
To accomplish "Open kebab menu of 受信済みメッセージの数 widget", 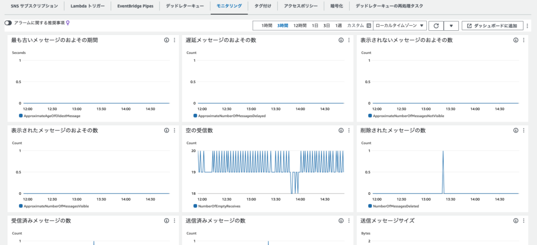I will click(174, 221).
